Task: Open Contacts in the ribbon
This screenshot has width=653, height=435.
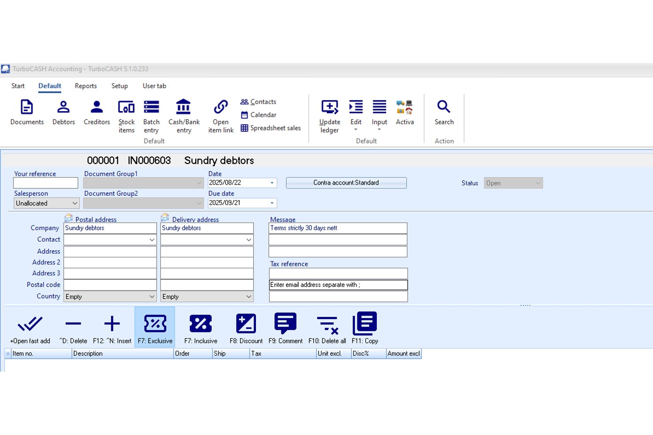Action: pyautogui.click(x=259, y=102)
